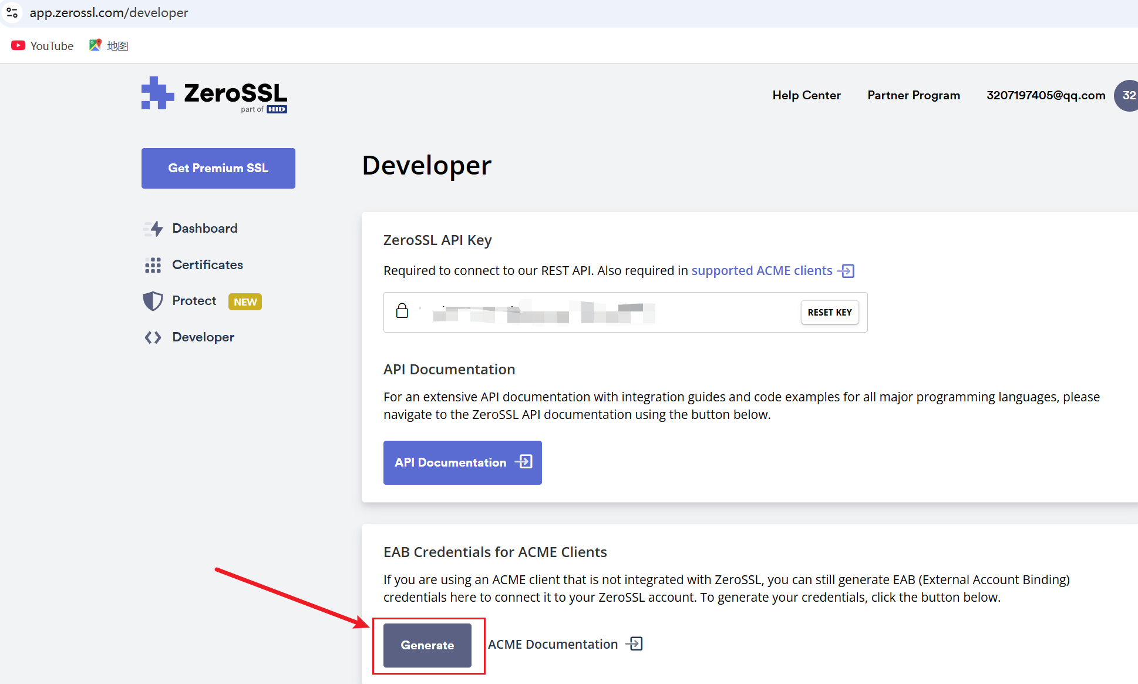Click the Developer code brackets icon
The width and height of the screenshot is (1138, 684).
(x=153, y=337)
